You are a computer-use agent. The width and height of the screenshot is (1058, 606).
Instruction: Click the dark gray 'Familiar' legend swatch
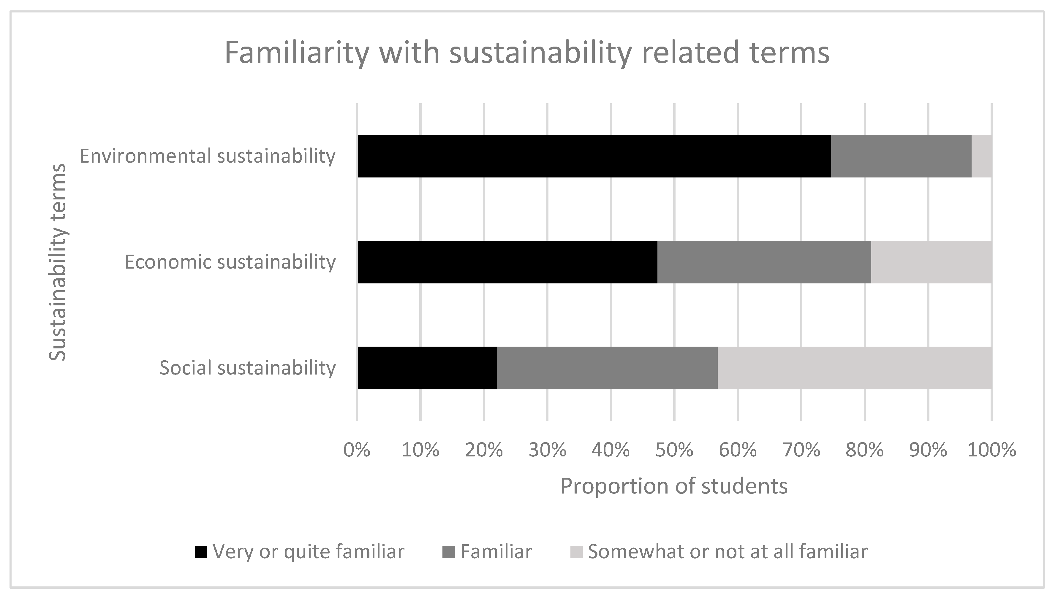[x=448, y=552]
